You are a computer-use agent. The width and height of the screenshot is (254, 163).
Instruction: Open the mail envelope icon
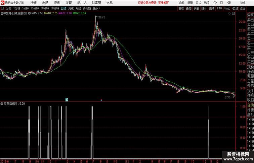click(x=229, y=3)
